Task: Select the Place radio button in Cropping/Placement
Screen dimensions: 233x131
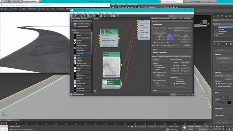Action: tap(181, 65)
